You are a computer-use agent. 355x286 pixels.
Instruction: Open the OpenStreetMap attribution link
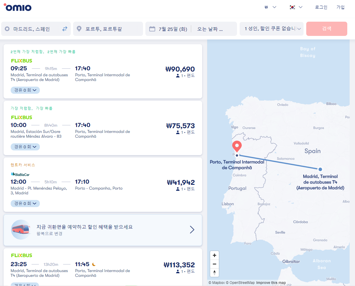coord(240,283)
